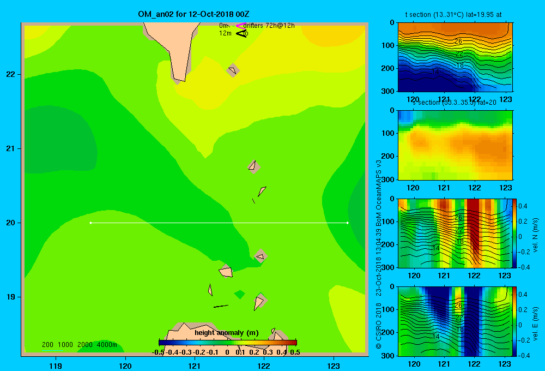Click the 'drifters 72h@12h' legend text
The width and height of the screenshot is (545, 371).
point(269,26)
